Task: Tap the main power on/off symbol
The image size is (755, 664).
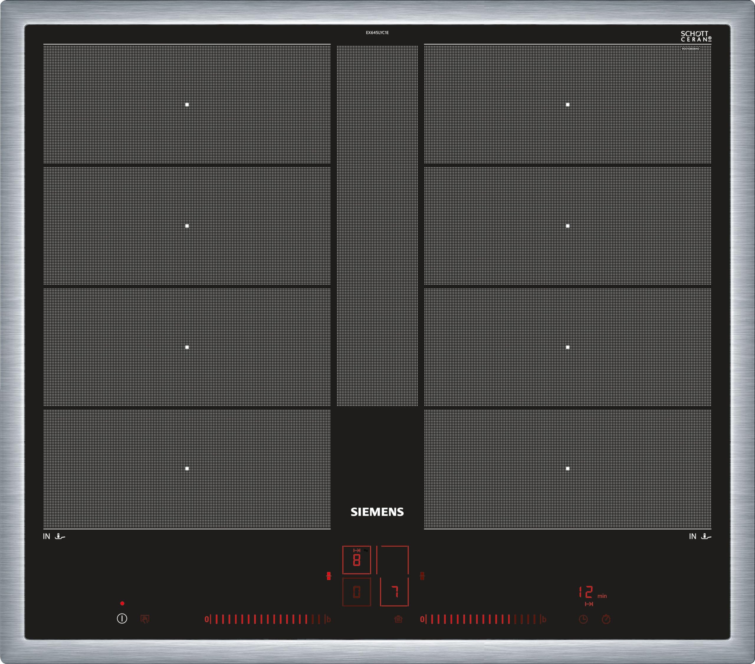Action: click(122, 619)
